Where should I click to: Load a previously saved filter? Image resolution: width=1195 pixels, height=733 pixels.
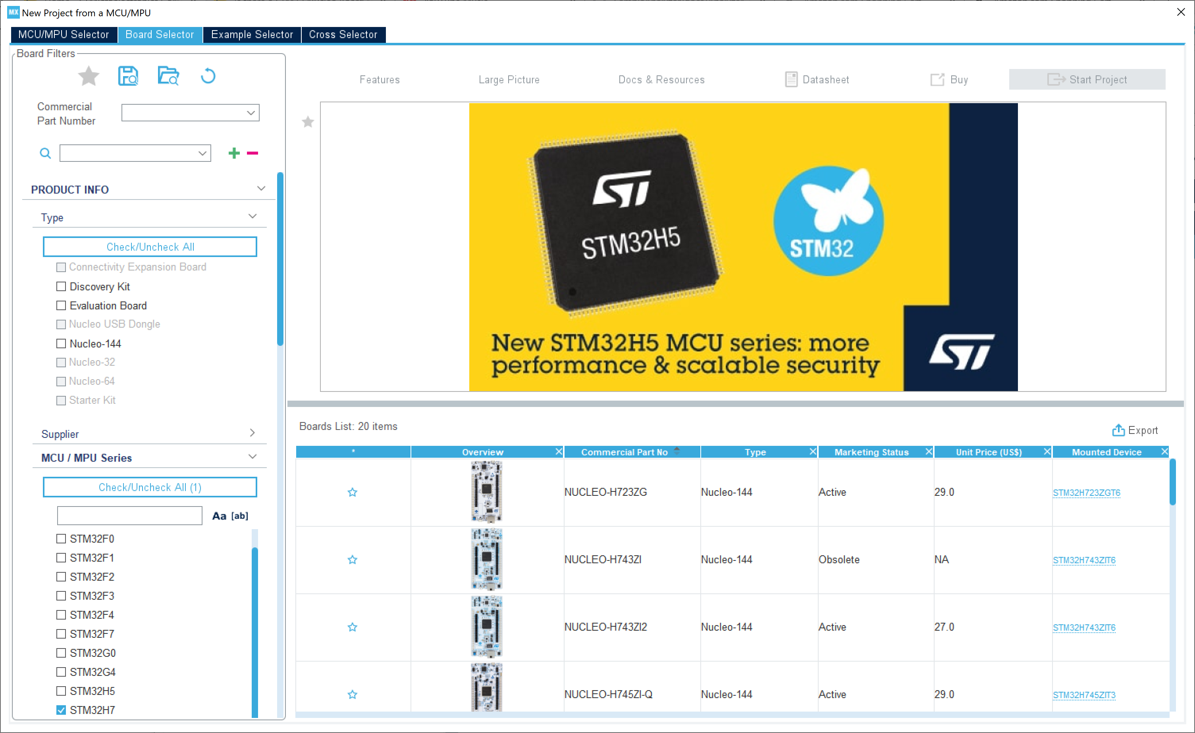coord(168,76)
